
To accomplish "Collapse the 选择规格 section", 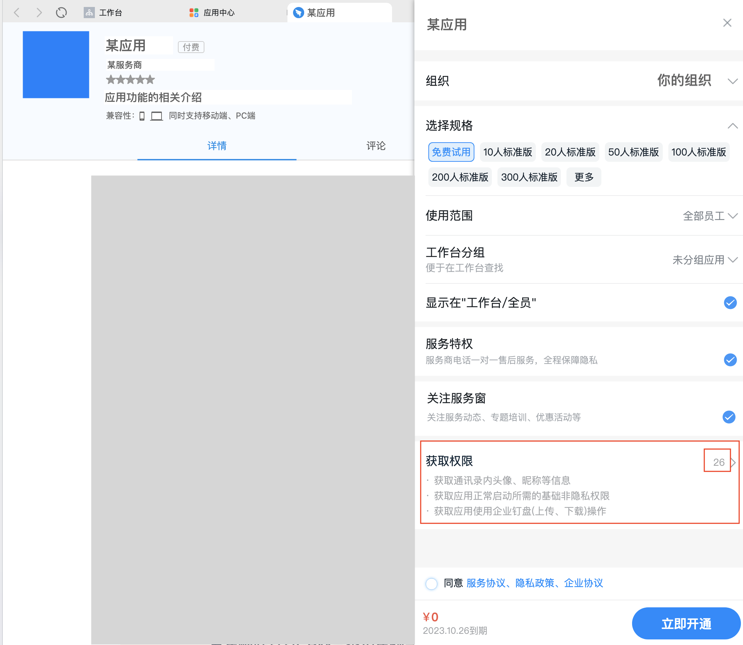I will click(x=732, y=126).
